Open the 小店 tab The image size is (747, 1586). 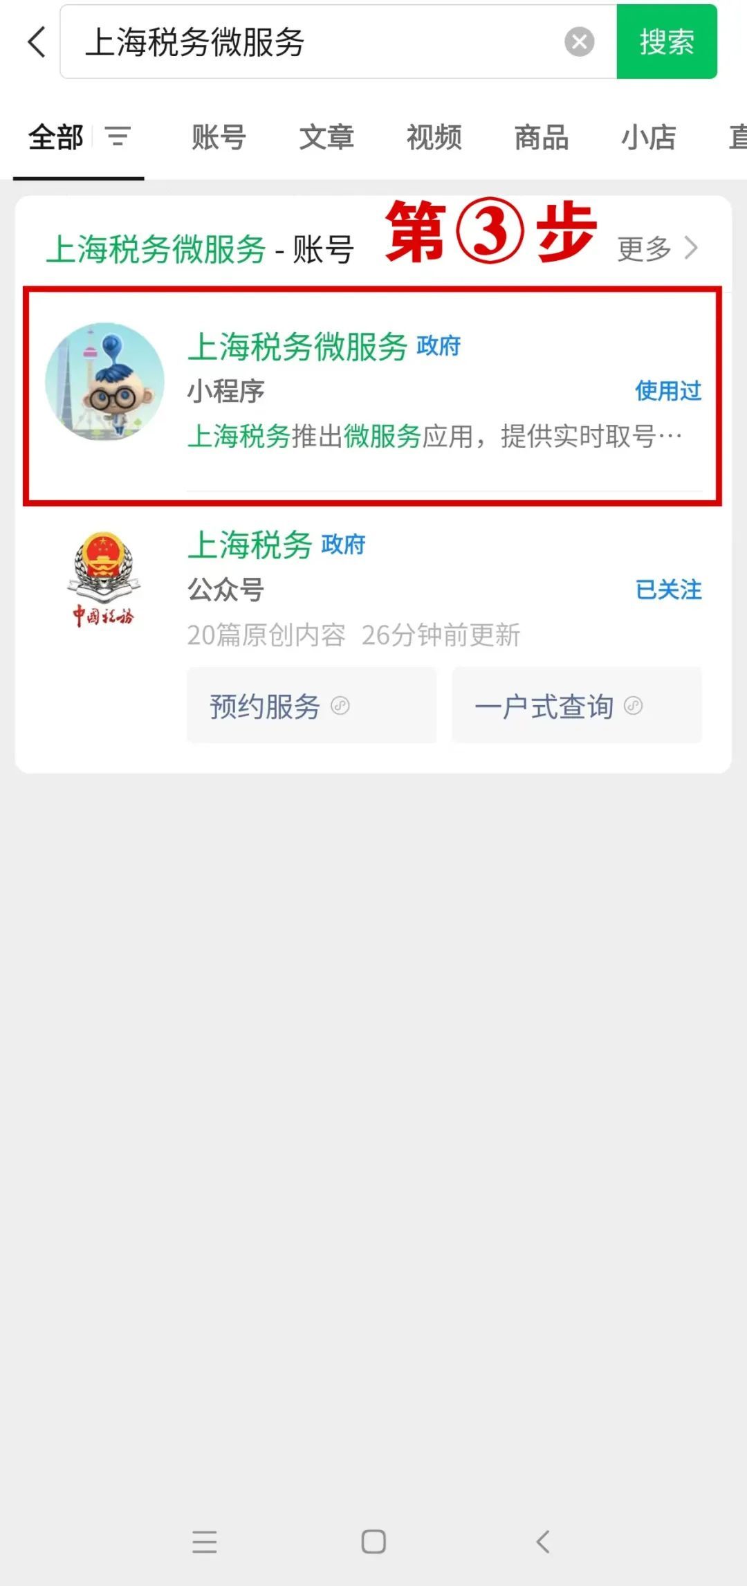(x=649, y=137)
